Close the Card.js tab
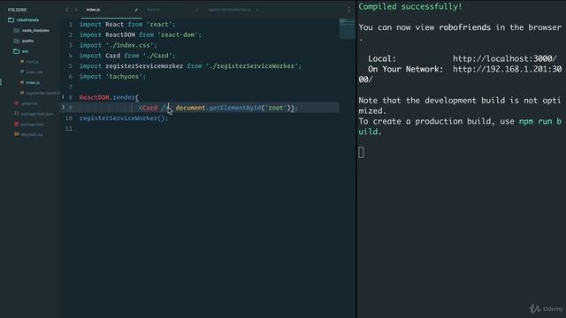Image resolution: width=566 pixels, height=318 pixels. 196,10
